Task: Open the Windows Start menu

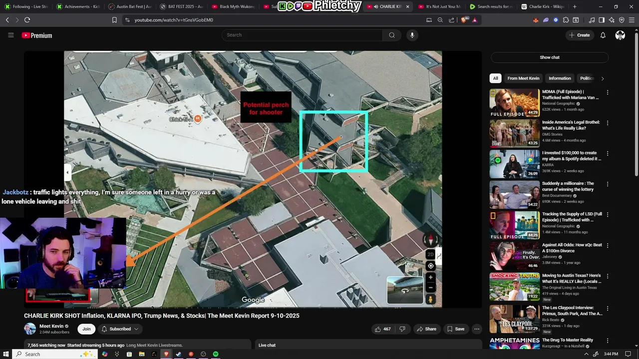Action: click(x=6, y=354)
